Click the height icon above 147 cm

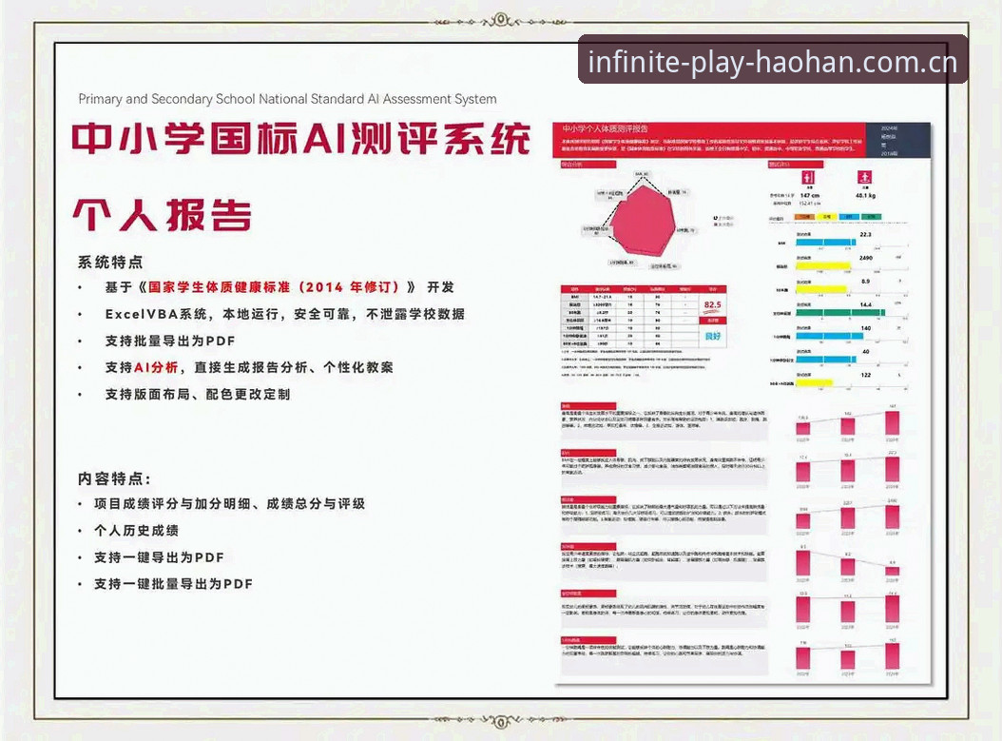pyautogui.click(x=808, y=177)
